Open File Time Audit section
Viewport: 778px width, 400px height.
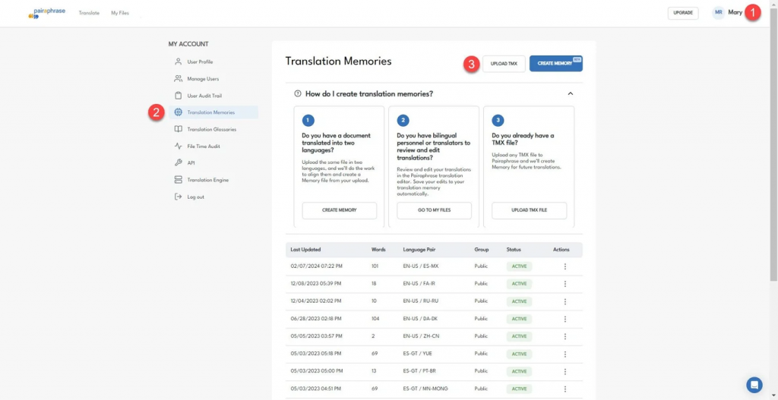[204, 146]
